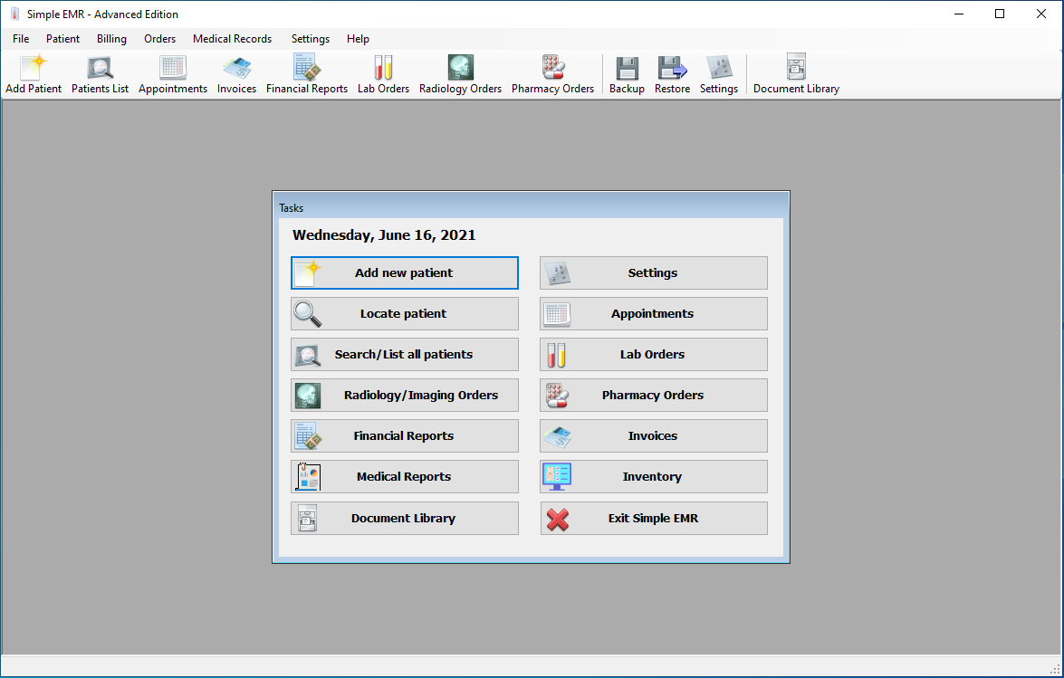
Task: Open the Orders menu
Action: (159, 39)
